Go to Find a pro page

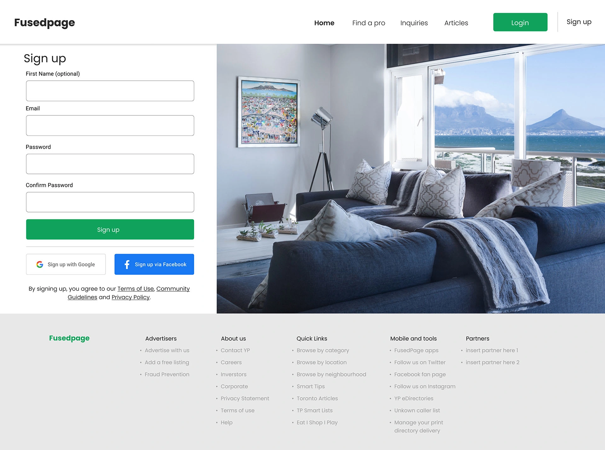point(369,23)
